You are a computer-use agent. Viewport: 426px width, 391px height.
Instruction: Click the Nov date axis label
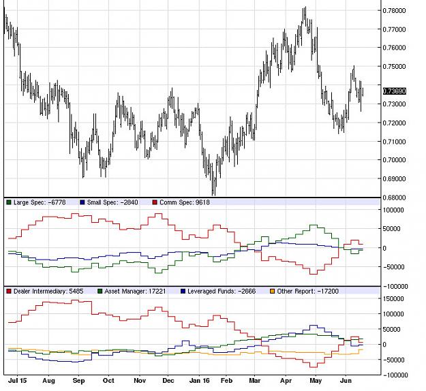(x=140, y=381)
